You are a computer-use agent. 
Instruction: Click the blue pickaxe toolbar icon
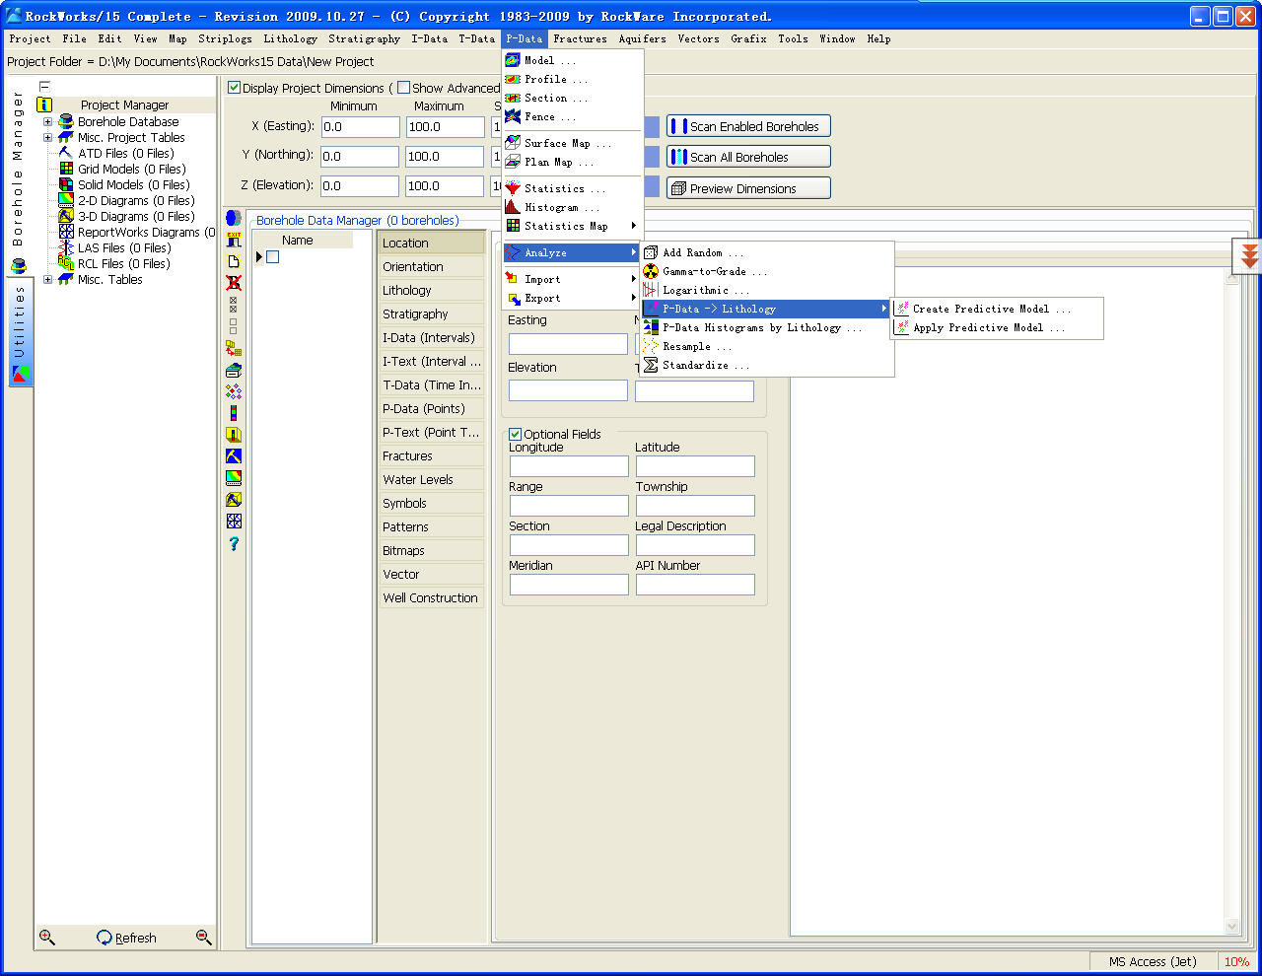(234, 456)
